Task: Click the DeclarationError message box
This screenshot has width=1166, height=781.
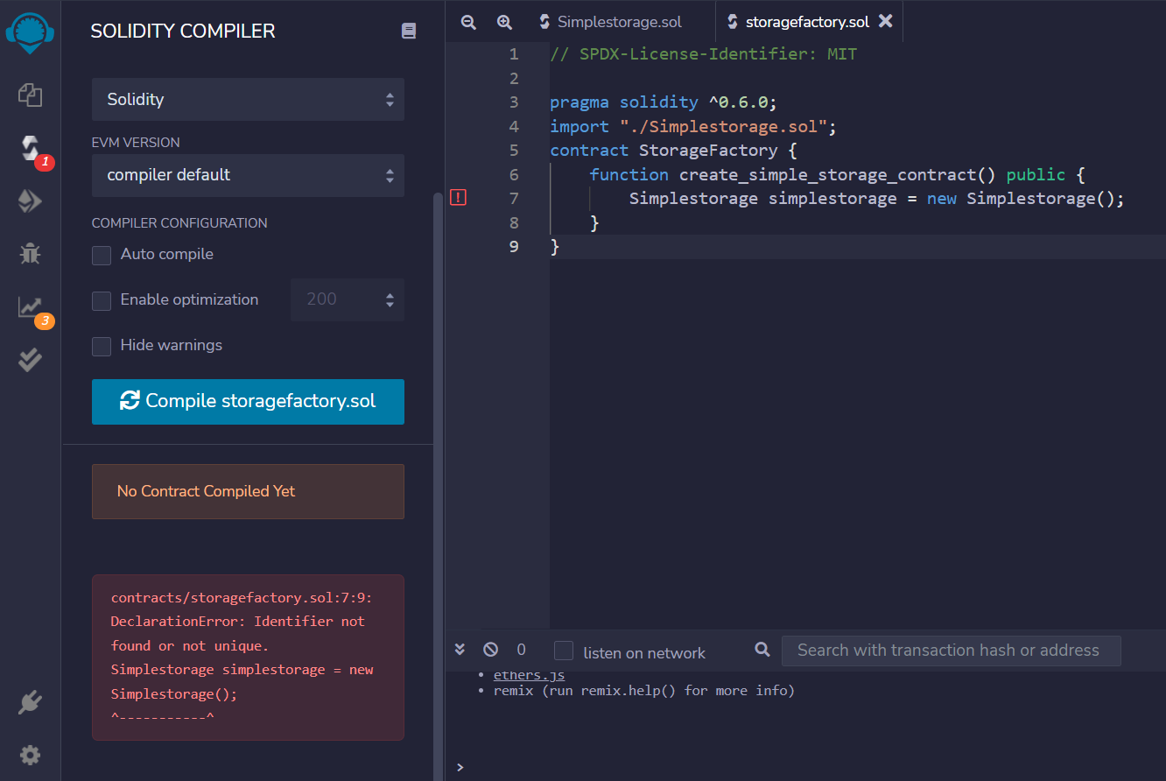Action: click(248, 658)
